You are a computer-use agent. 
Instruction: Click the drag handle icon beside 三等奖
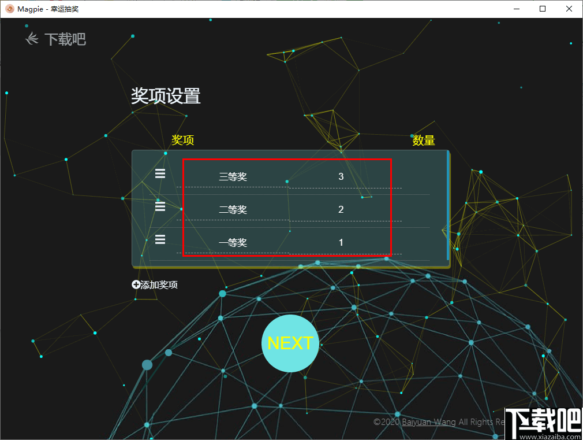(x=160, y=173)
